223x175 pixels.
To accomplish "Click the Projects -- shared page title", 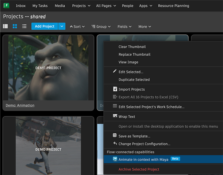I will point(24,17).
